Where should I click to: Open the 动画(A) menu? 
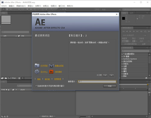tap(46, 6)
